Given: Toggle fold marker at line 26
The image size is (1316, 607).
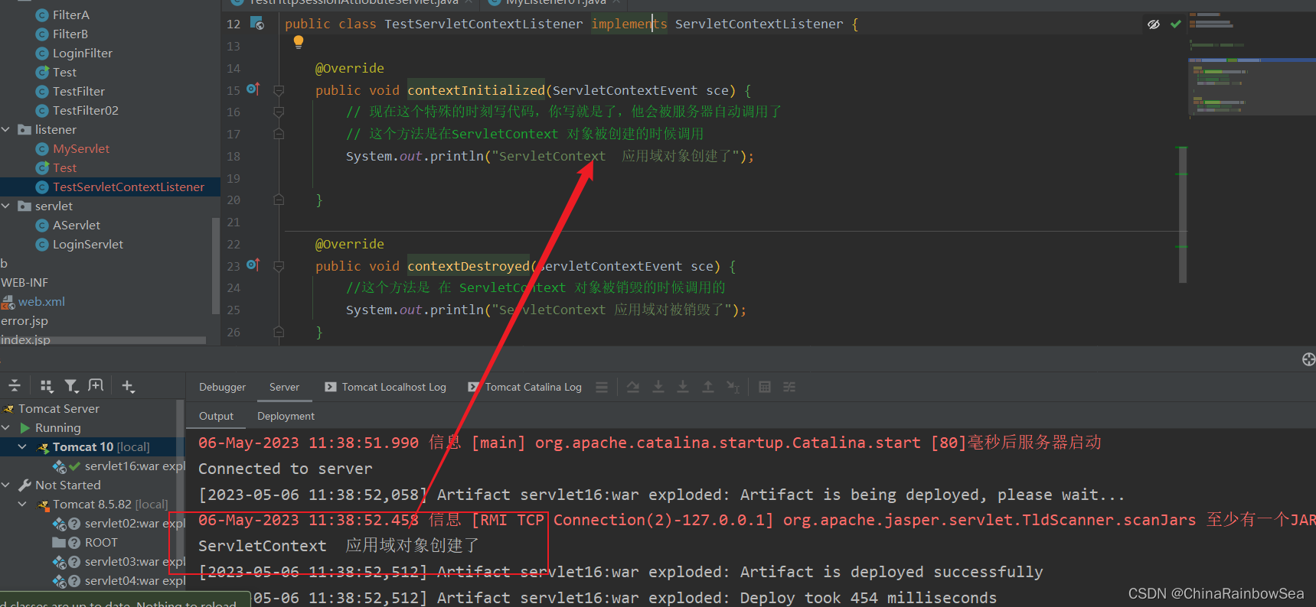Looking at the screenshot, I should click(279, 332).
